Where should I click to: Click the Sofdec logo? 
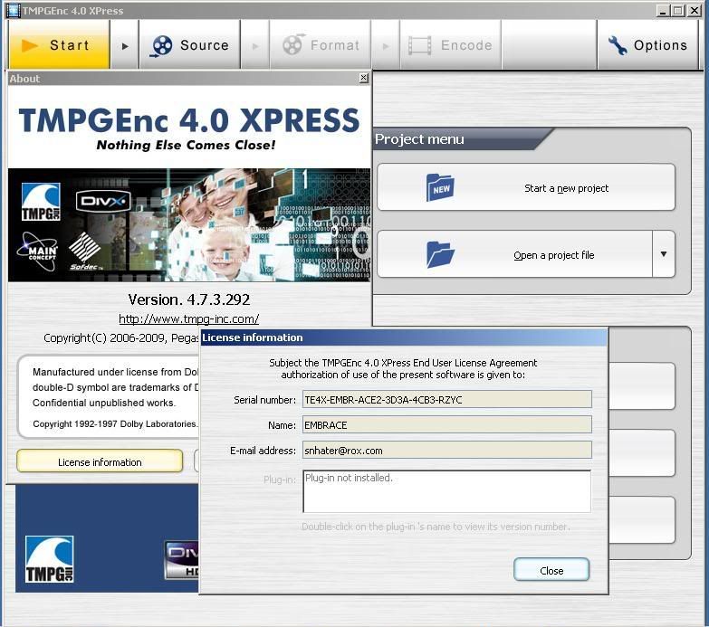point(84,254)
